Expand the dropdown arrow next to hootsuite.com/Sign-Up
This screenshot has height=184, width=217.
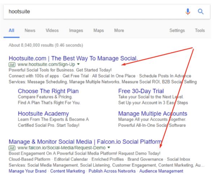(78, 64)
